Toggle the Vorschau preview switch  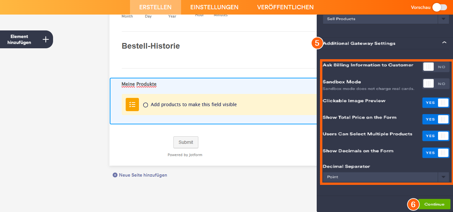tap(439, 7)
